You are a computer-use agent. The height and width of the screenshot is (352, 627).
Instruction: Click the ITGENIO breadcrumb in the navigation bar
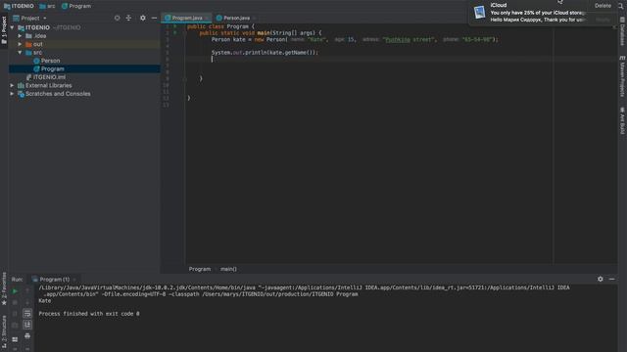19,6
